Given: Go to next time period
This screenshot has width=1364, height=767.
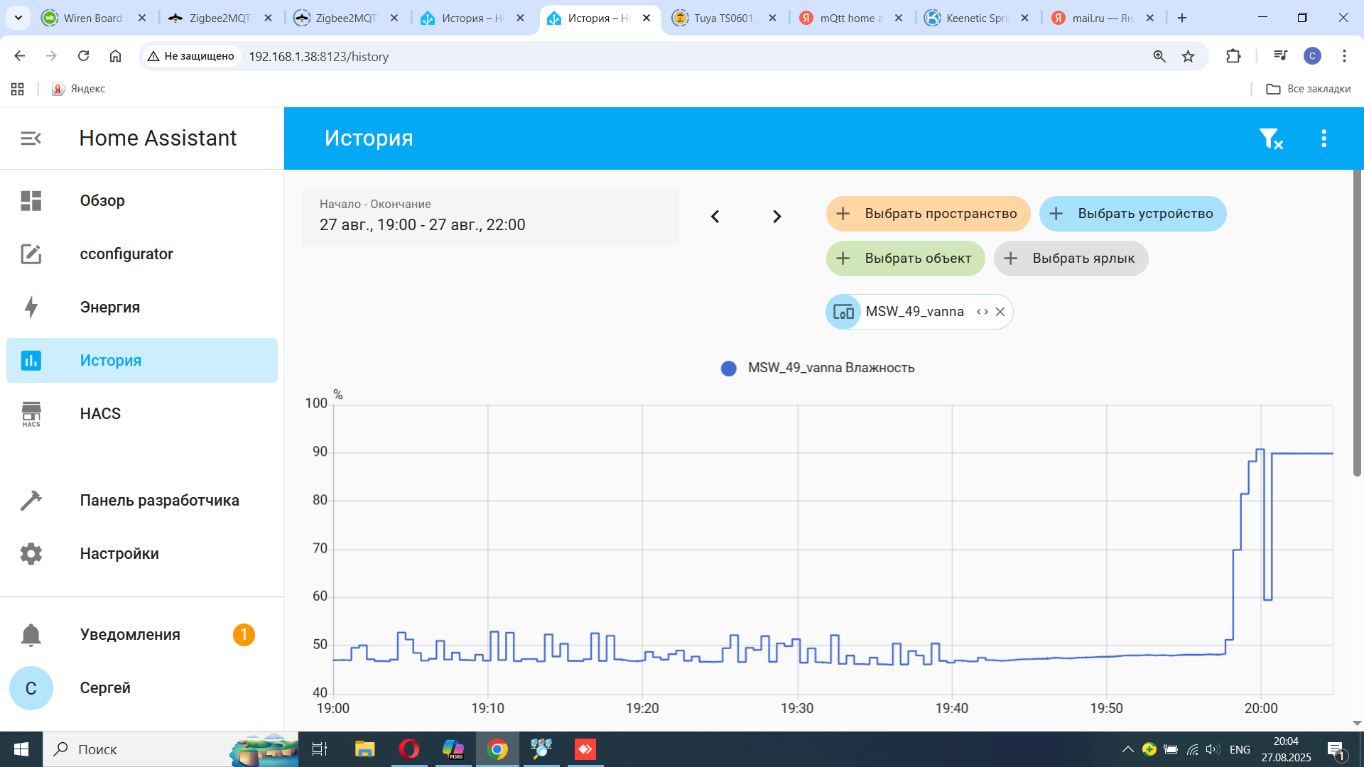Looking at the screenshot, I should [x=776, y=217].
